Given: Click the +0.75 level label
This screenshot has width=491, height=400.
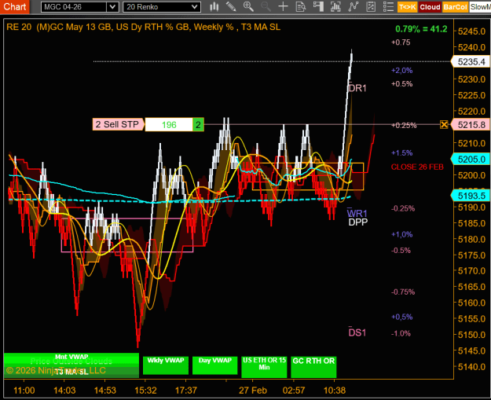Looking at the screenshot, I should pos(401,42).
